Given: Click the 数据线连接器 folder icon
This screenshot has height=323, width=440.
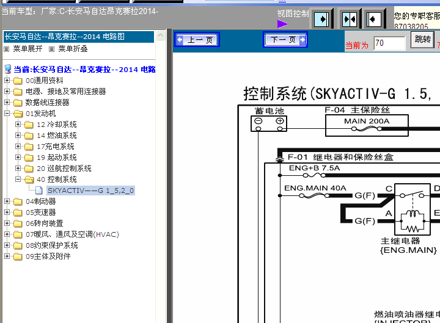Looking at the screenshot, I should tap(18, 103).
